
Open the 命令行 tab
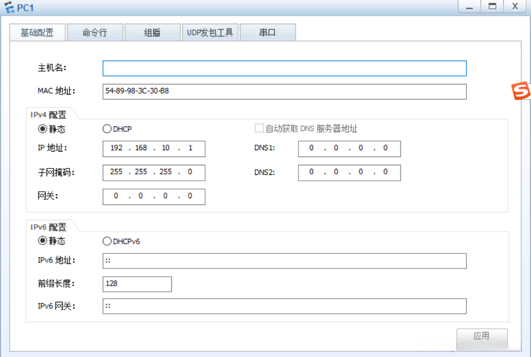click(x=95, y=32)
